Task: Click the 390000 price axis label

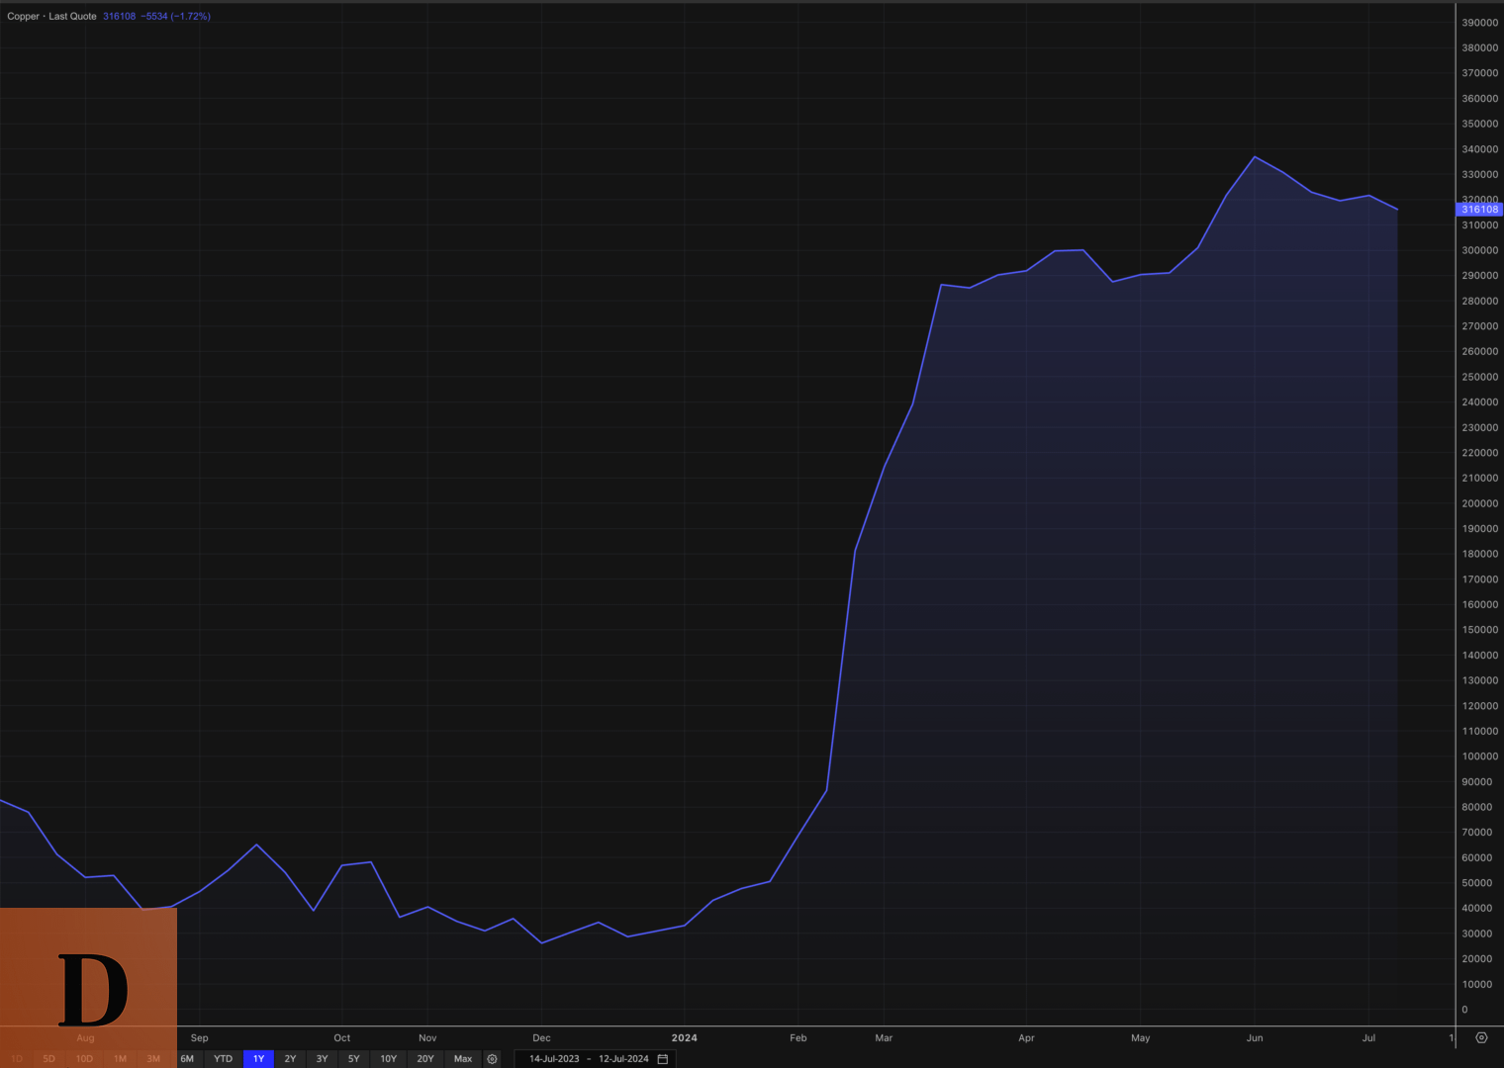Action: coord(1480,23)
